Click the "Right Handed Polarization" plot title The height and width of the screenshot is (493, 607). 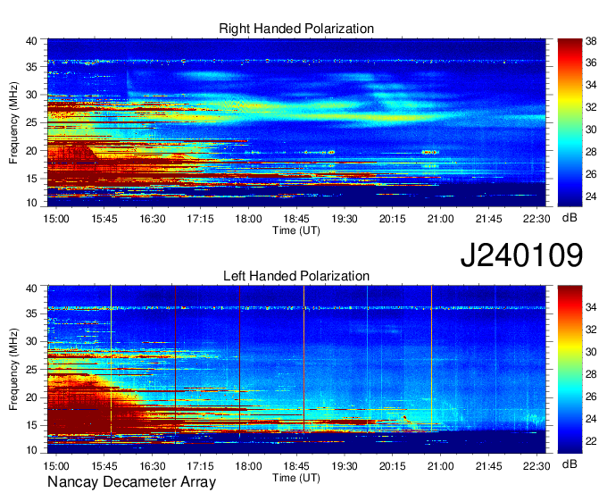[296, 29]
